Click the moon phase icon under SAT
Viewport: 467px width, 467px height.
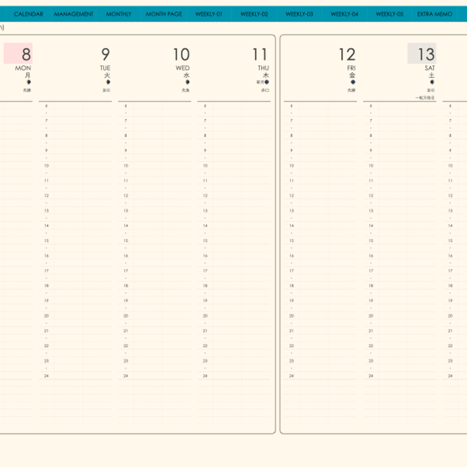pyautogui.click(x=432, y=82)
